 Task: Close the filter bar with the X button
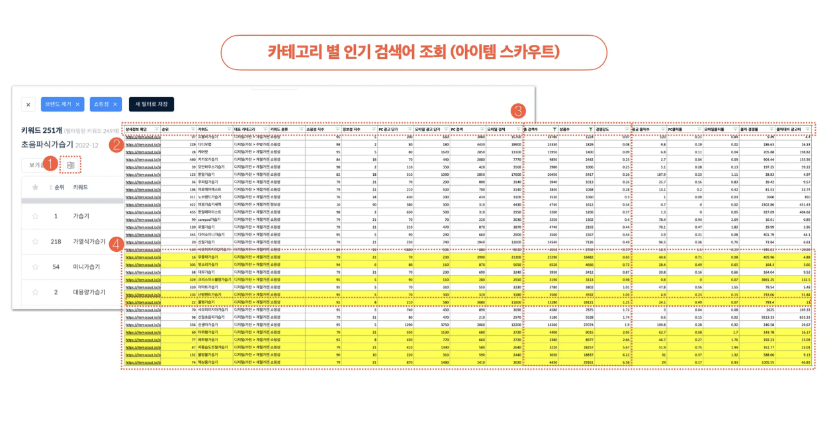pos(28,104)
